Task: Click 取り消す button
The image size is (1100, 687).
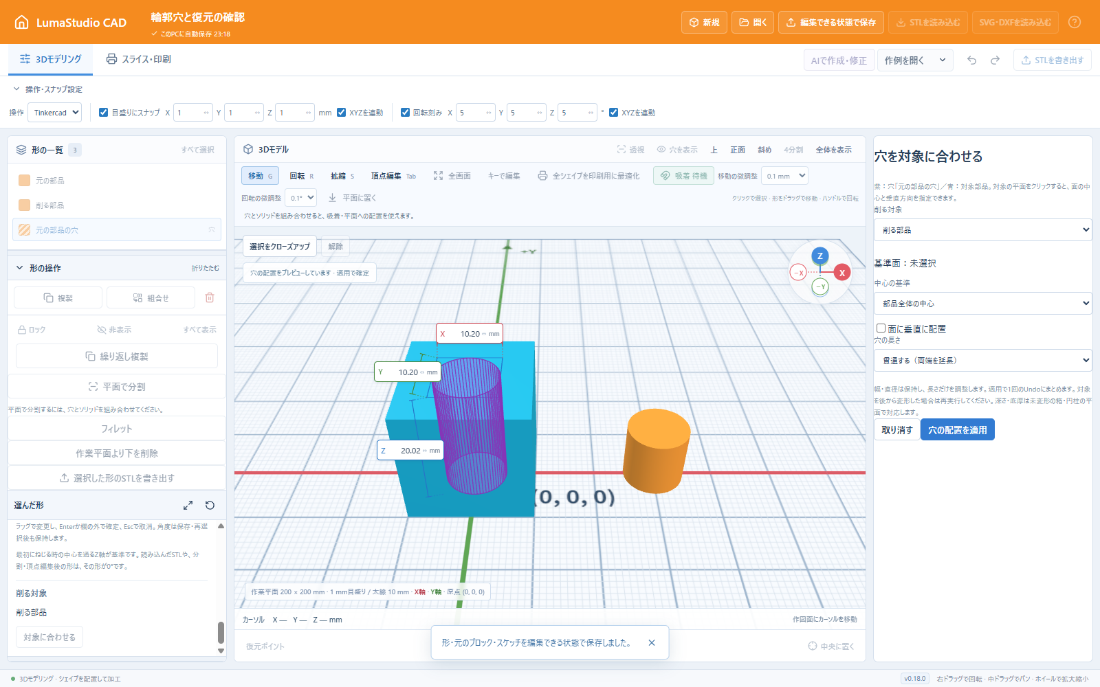Action: coord(897,430)
